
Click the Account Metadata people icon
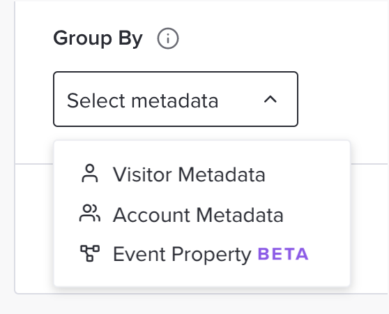90,214
